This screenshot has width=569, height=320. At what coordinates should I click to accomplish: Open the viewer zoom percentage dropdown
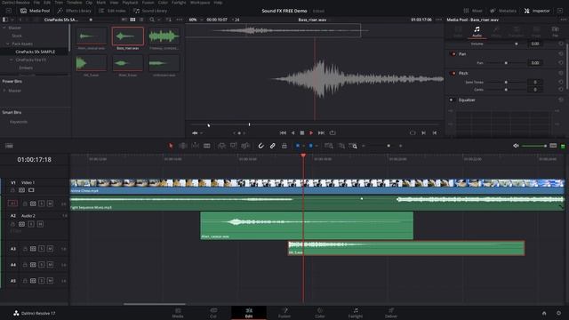click(196, 20)
